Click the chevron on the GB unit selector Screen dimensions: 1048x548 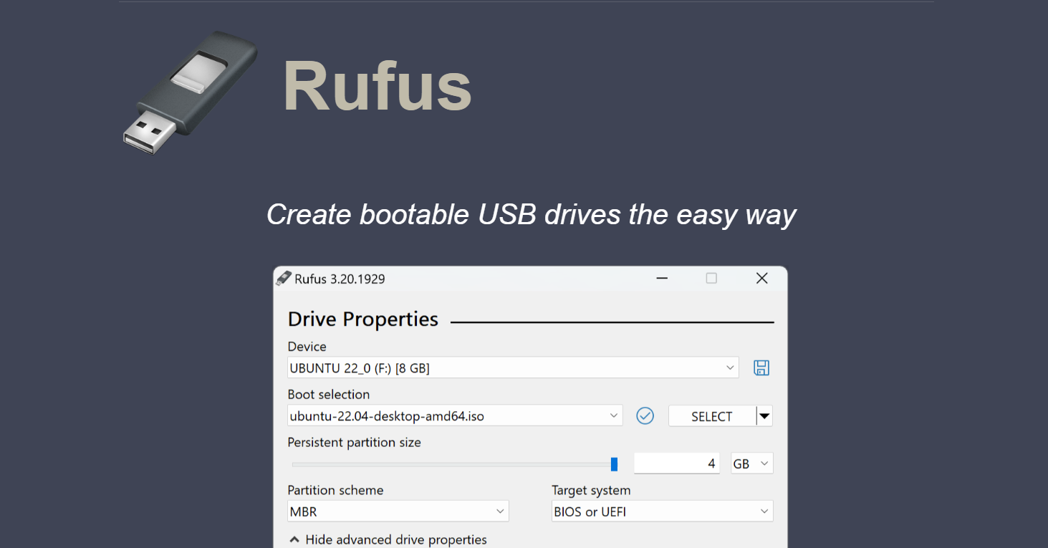click(x=764, y=463)
